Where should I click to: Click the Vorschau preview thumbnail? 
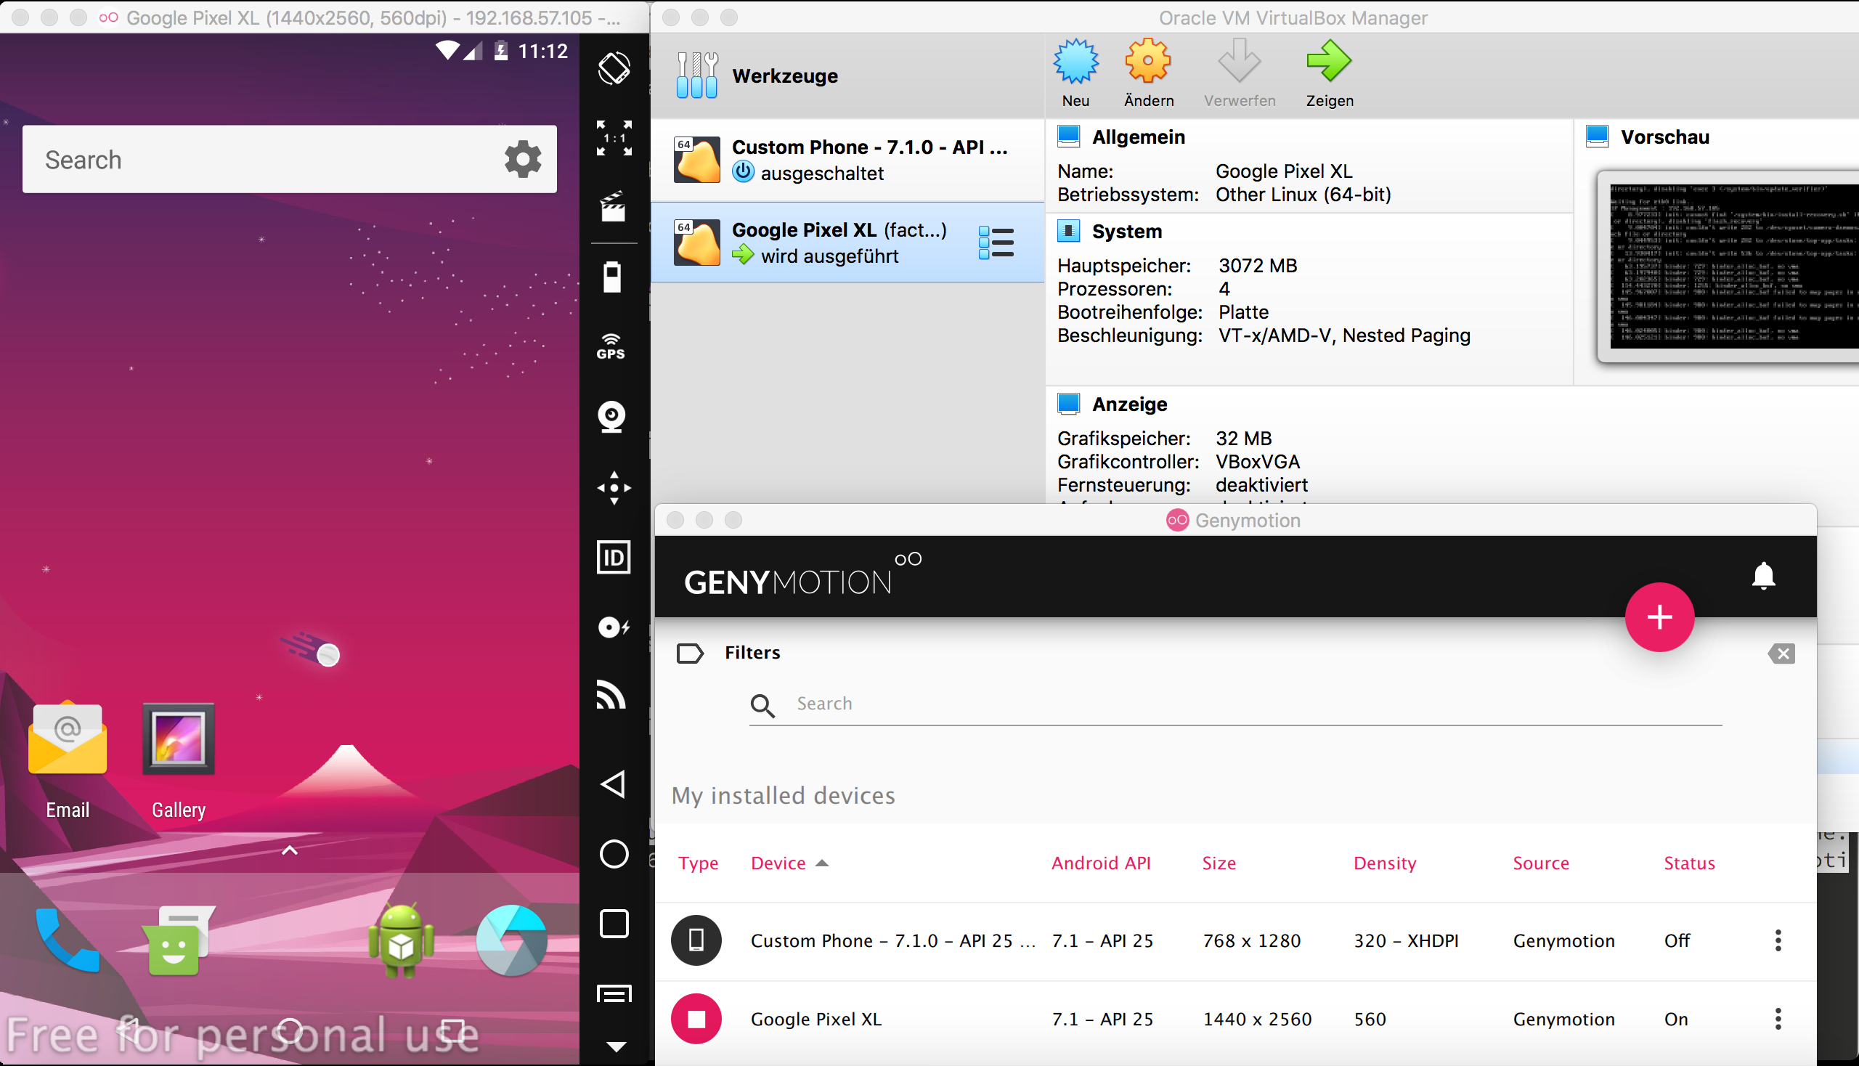(1730, 267)
